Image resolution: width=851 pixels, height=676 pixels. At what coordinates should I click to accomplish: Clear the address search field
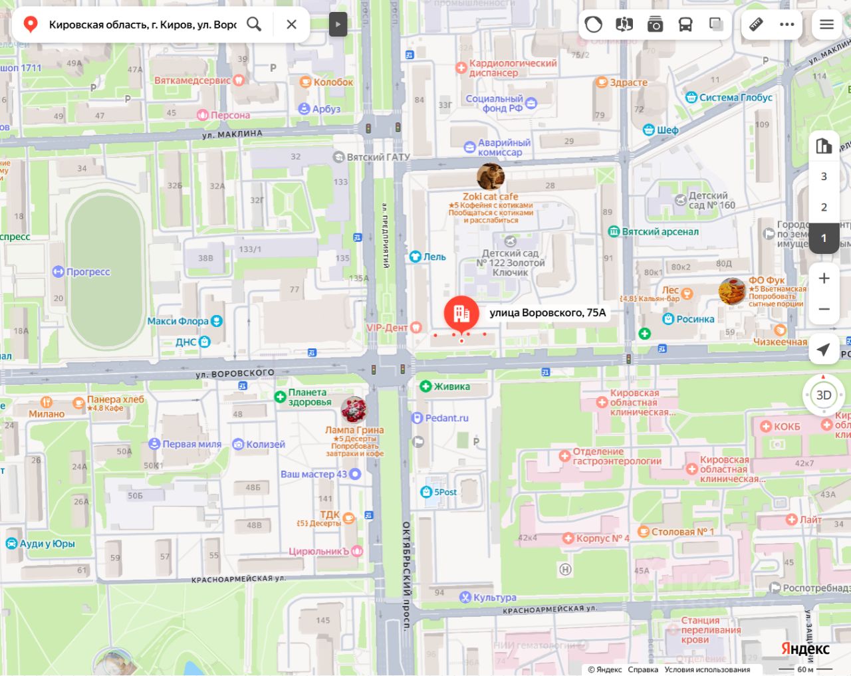pyautogui.click(x=291, y=25)
